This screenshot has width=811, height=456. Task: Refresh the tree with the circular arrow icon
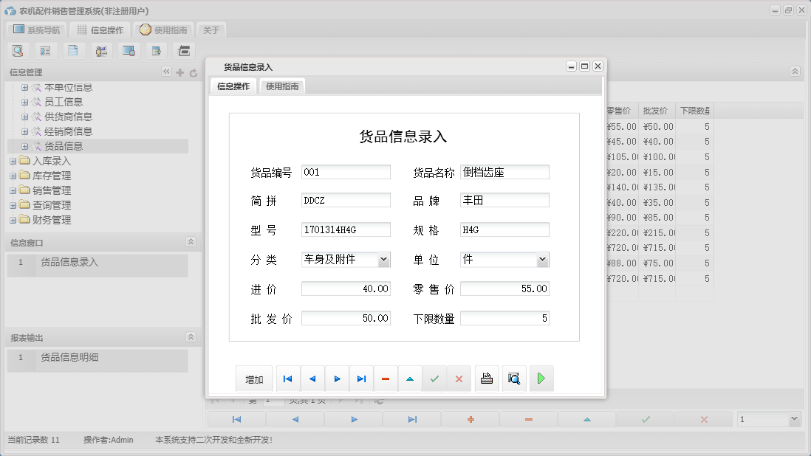coord(193,72)
